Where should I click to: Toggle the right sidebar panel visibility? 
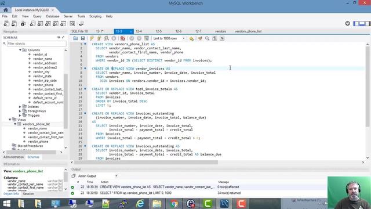368,23
